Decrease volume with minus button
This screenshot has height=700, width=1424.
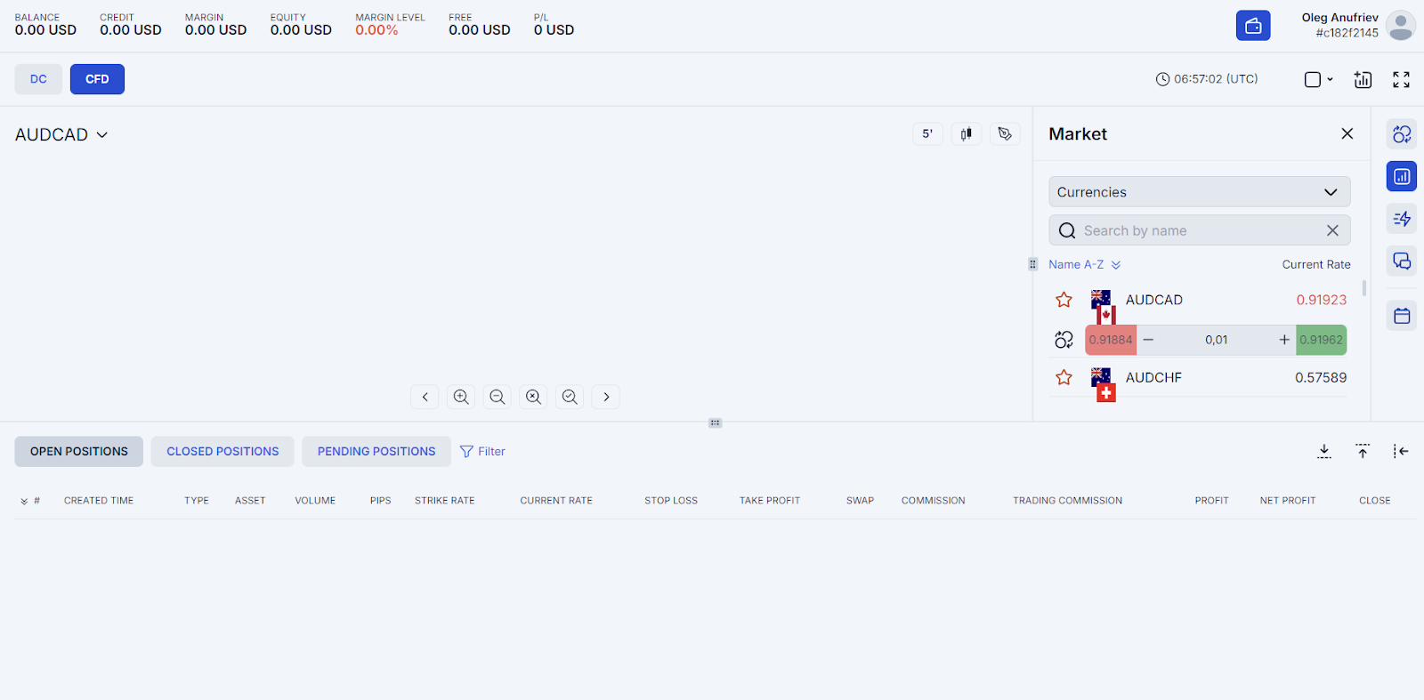click(1148, 340)
